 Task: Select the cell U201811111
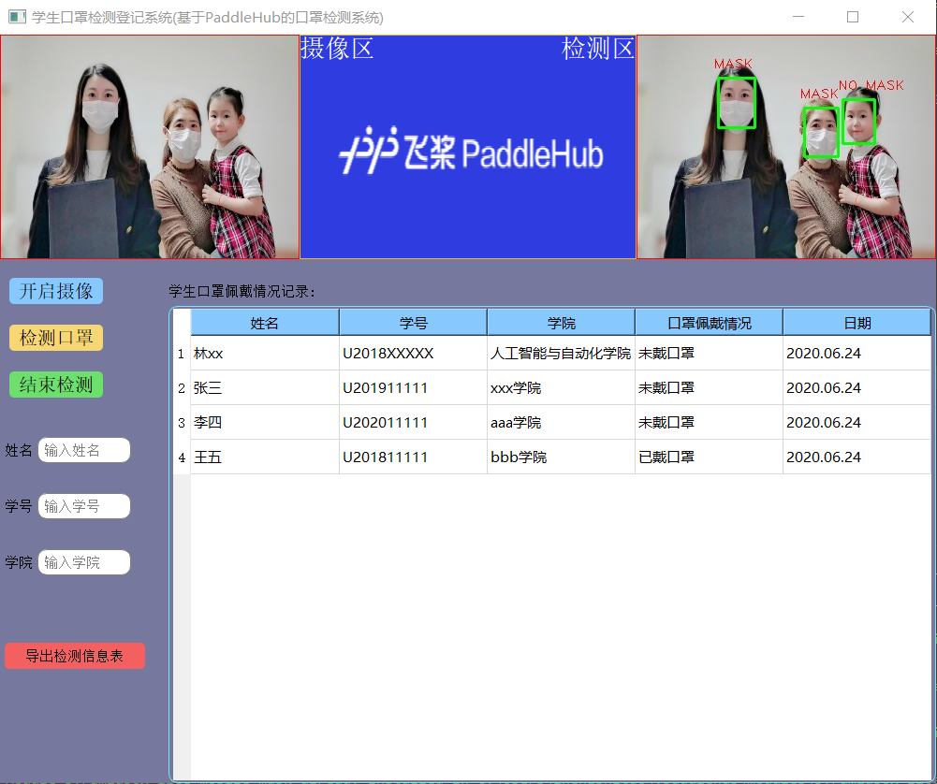[413, 457]
